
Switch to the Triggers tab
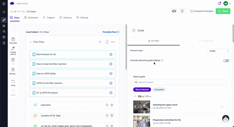[49, 17]
